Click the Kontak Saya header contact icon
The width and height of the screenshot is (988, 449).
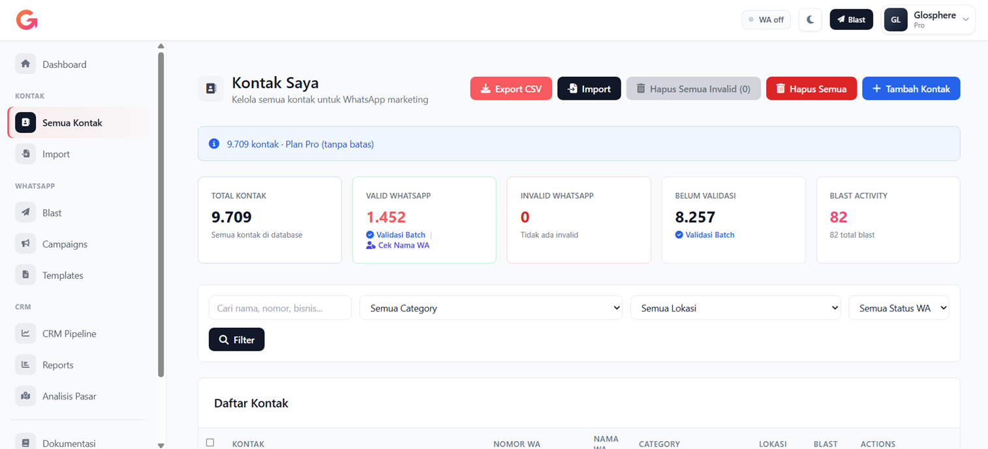tap(211, 89)
